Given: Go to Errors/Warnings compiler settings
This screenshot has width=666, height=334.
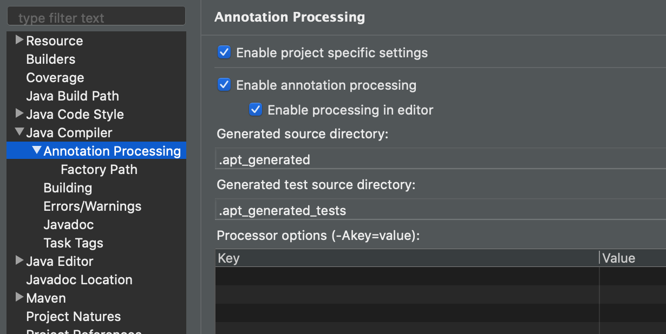Looking at the screenshot, I should tap(93, 206).
